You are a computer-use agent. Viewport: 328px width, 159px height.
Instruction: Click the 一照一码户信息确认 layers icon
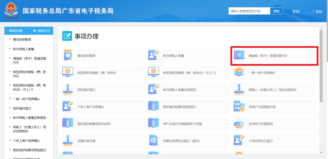point(239,72)
